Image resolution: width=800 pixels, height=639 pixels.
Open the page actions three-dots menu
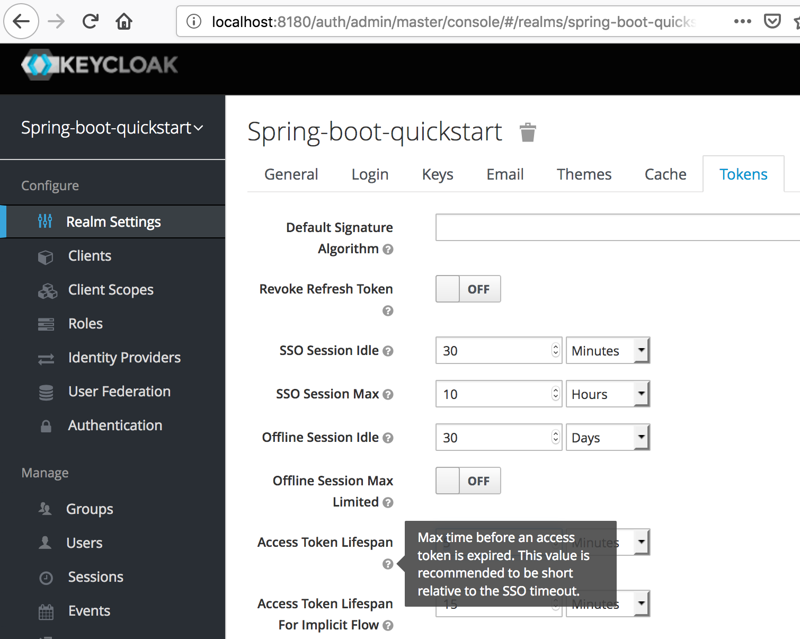pyautogui.click(x=743, y=21)
